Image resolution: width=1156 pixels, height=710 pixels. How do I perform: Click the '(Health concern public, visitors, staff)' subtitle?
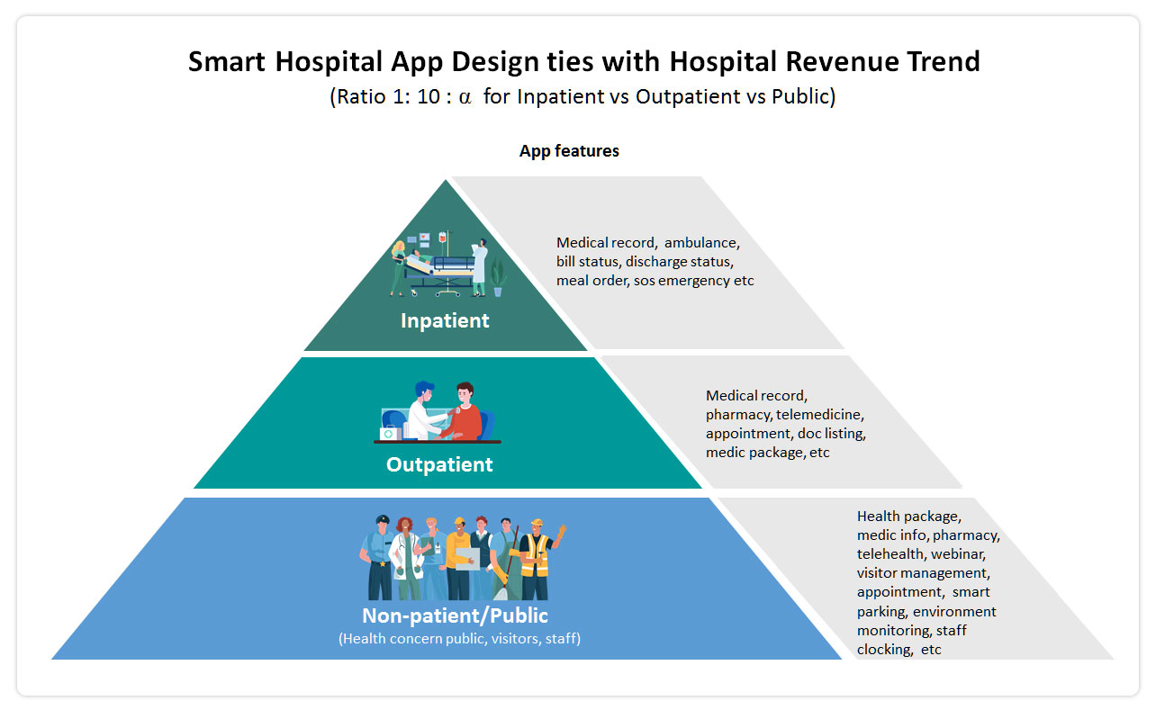click(459, 639)
